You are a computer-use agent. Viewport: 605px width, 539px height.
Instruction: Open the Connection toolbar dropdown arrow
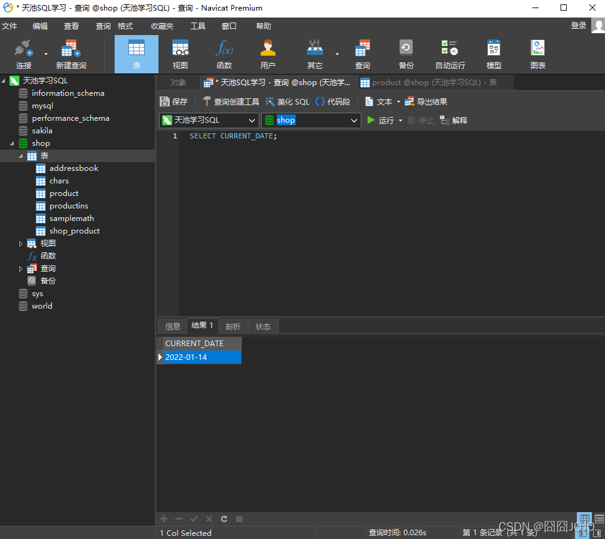[x=46, y=54]
